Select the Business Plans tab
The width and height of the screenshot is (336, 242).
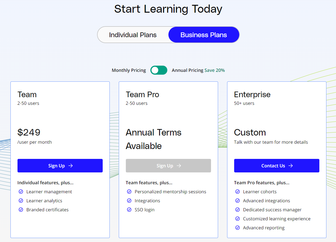click(x=204, y=35)
